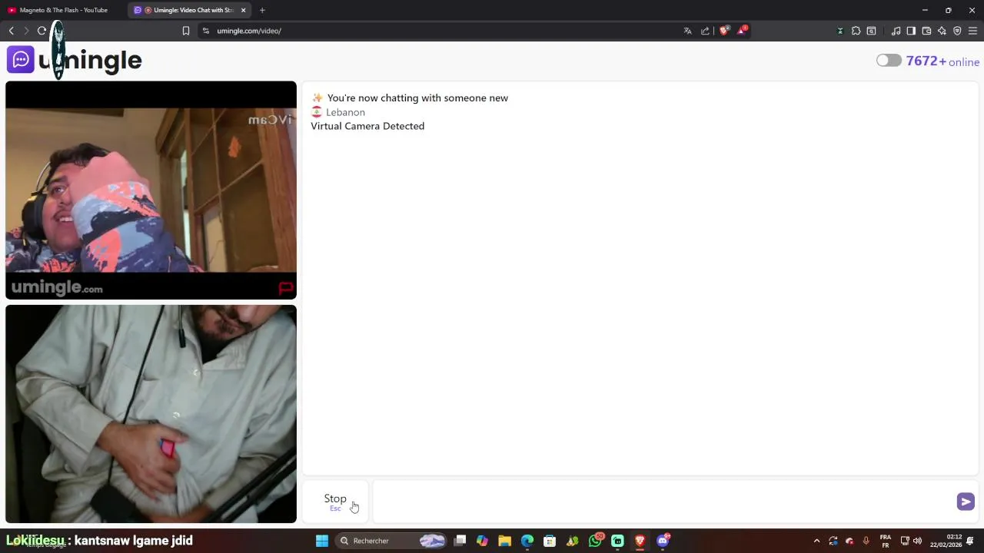Open Leo AI sparkle icon
Screen dimensions: 984x553
(942, 31)
